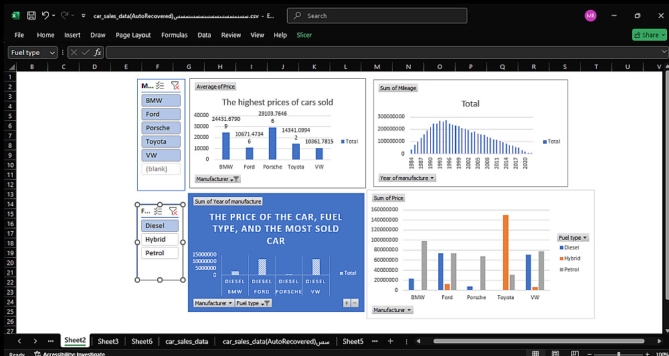
Task: Open the View ribbon tab
Action: point(258,35)
